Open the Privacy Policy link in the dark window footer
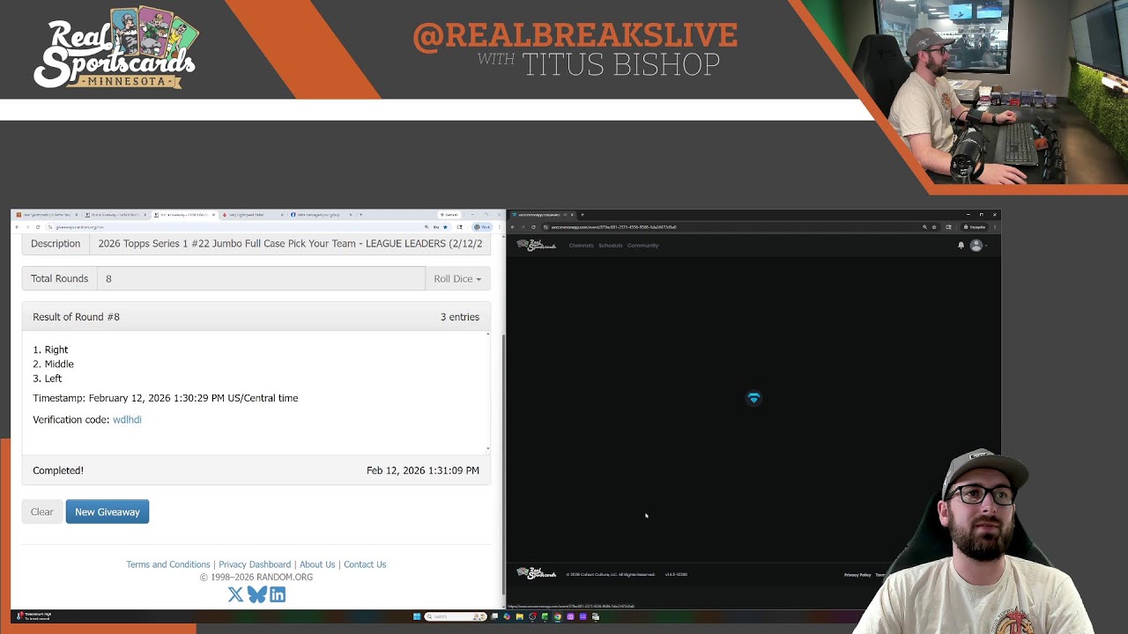Viewport: 1128px width, 634px height. 857,575
